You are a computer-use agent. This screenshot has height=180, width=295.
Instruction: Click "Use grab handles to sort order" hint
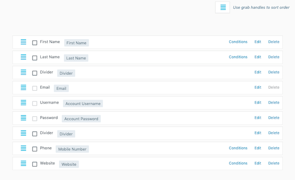pos(261,7)
